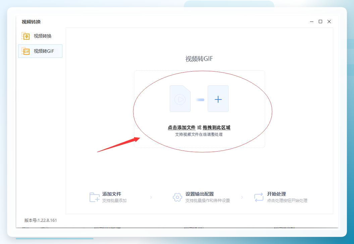Click the 添加文件 step label
This screenshot has width=354, height=244.
[x=112, y=194]
